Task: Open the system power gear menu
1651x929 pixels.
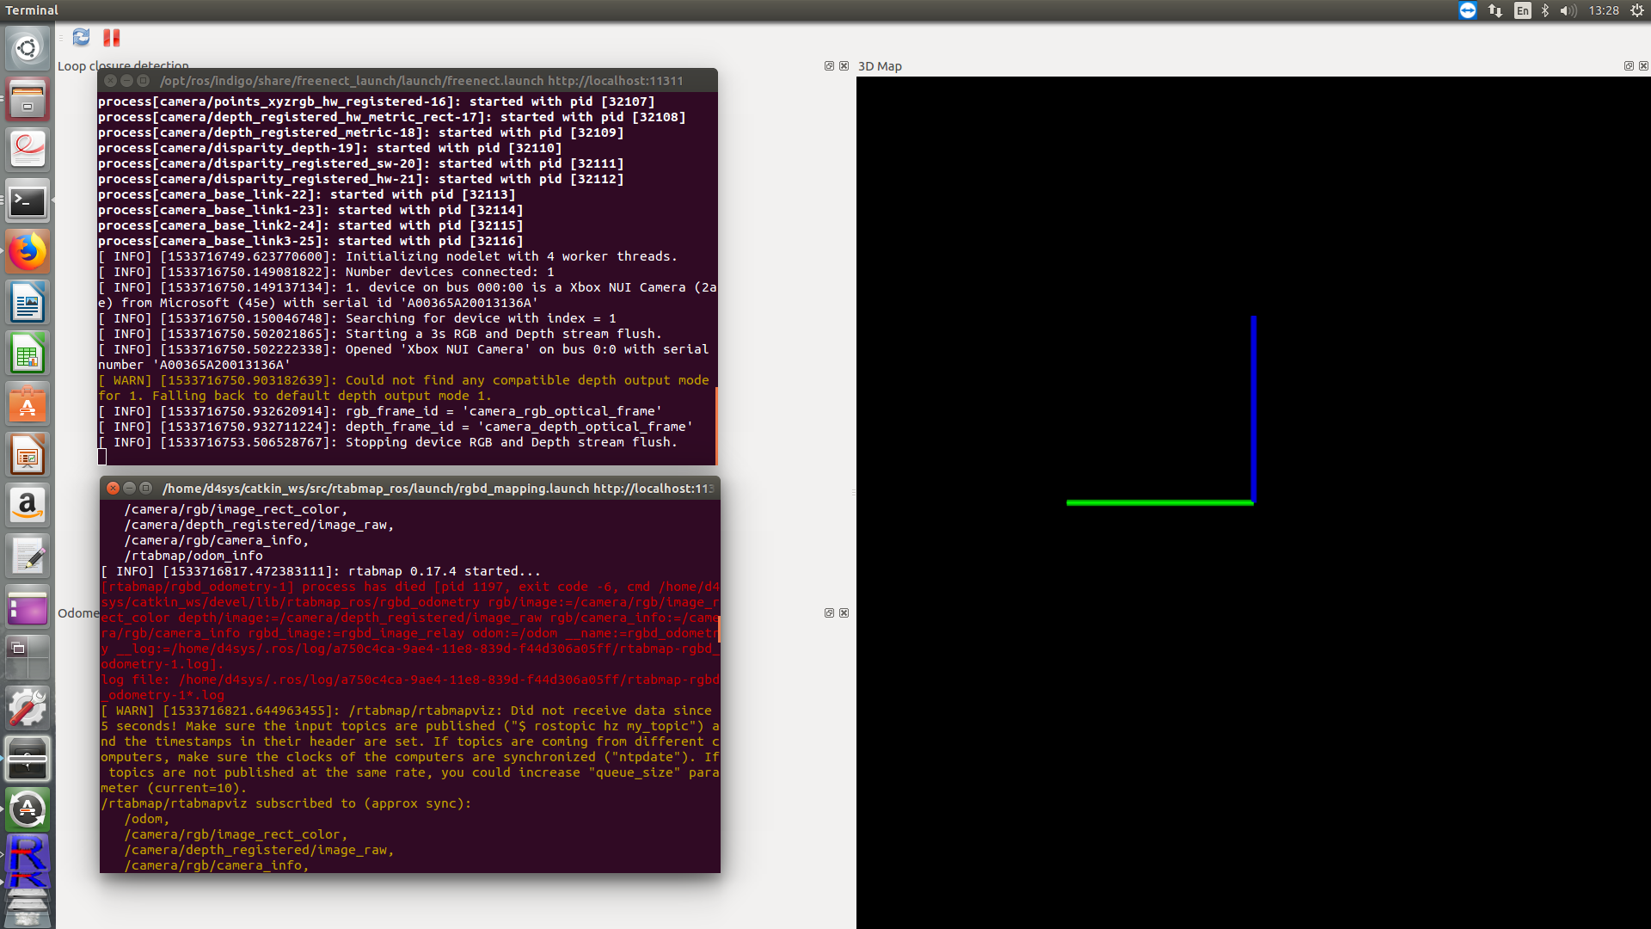Action: pyautogui.click(x=1637, y=10)
